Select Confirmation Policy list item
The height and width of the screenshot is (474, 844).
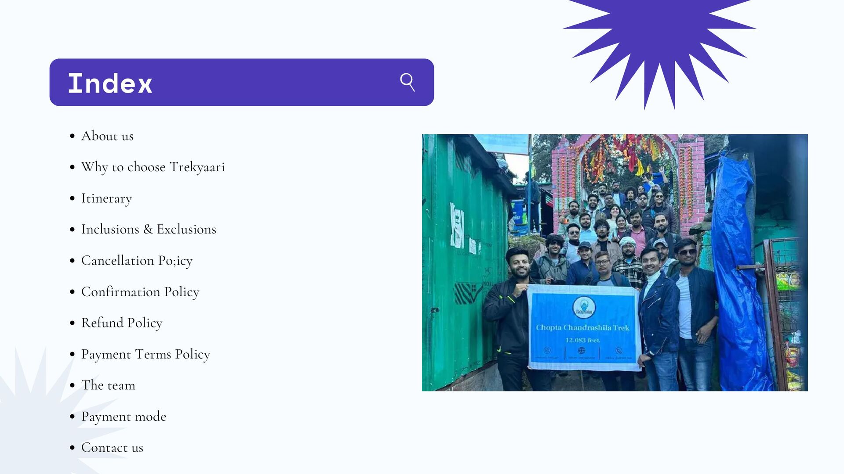140,292
